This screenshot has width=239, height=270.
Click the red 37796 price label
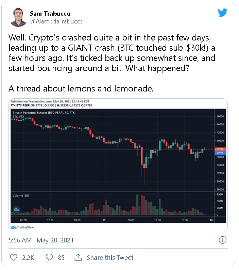(x=220, y=149)
